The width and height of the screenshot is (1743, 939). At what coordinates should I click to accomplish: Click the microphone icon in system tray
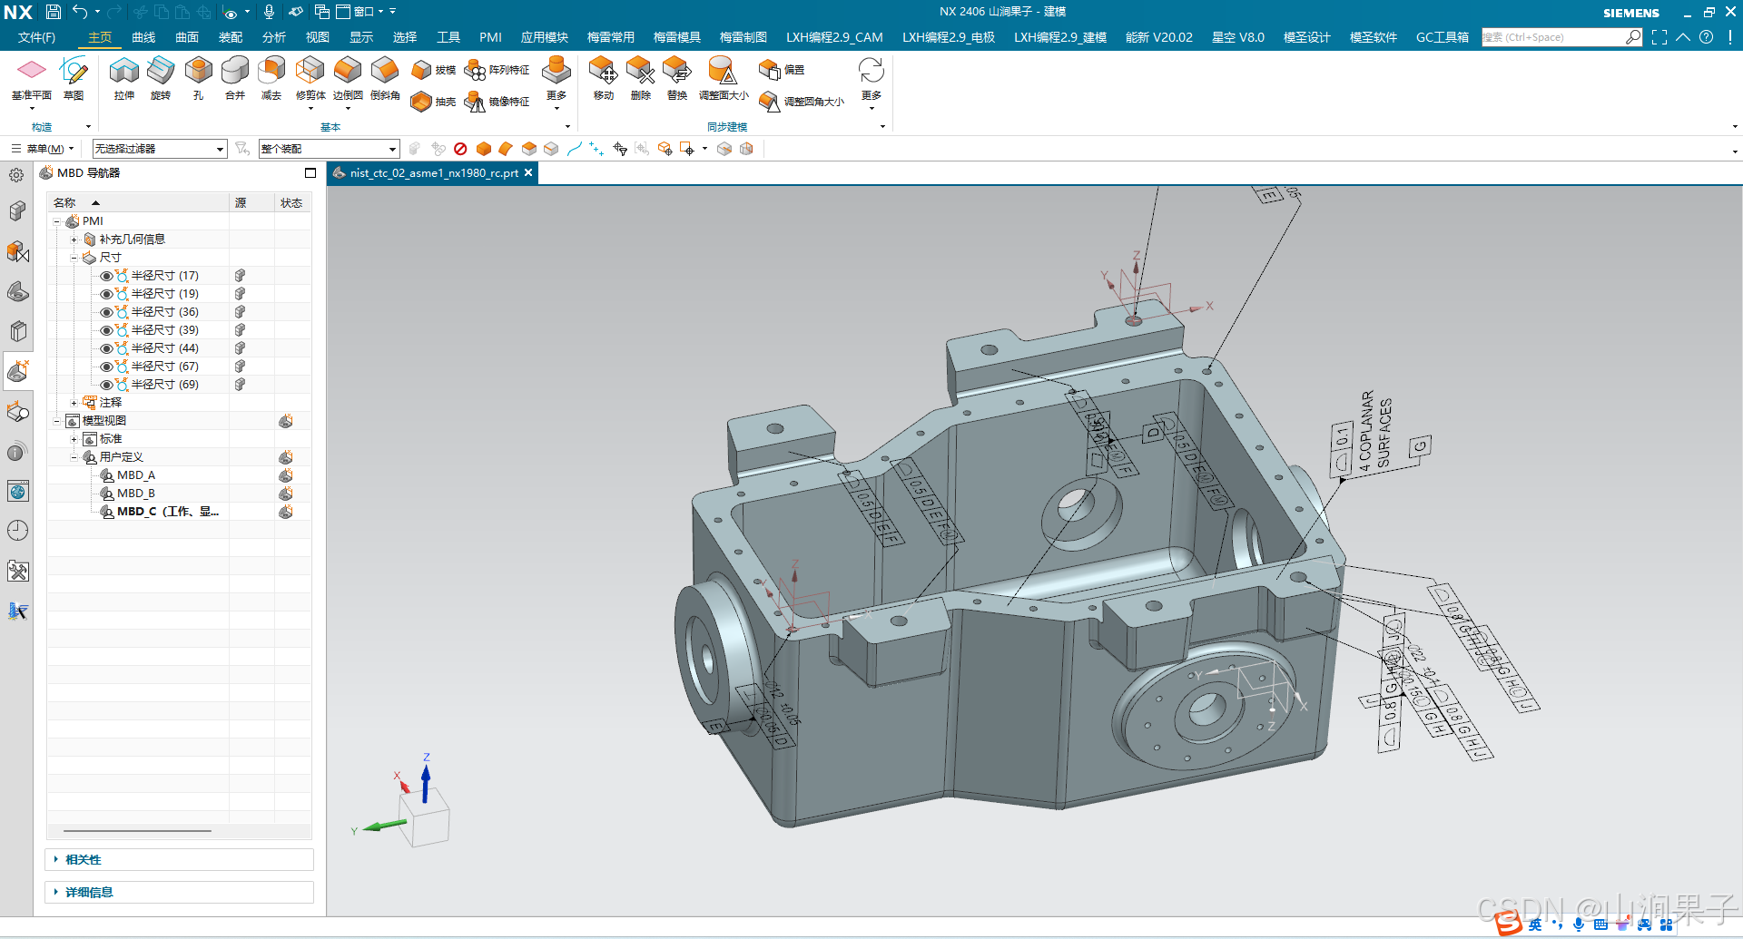pyautogui.click(x=1579, y=924)
